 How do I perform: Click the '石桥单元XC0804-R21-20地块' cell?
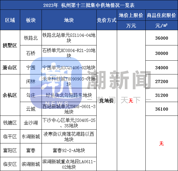[69, 53]
